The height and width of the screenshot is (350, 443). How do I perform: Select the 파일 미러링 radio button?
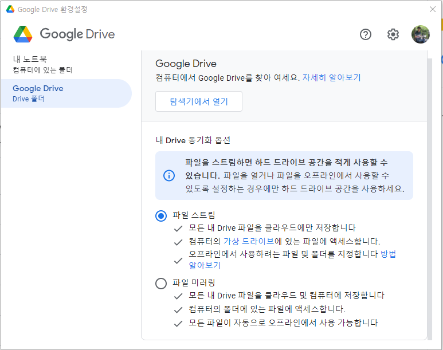[161, 284]
